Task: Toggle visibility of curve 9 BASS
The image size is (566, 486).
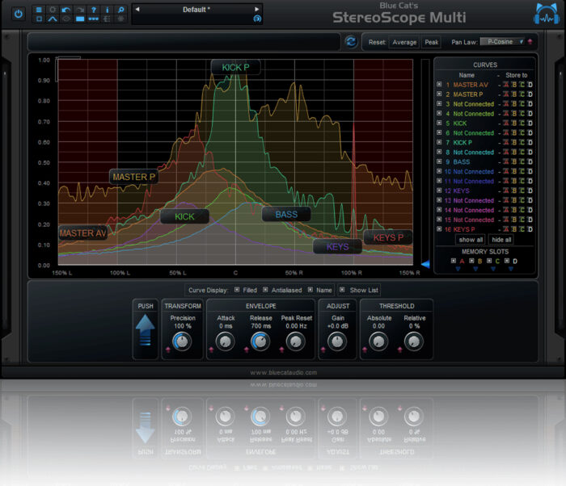Action: click(x=439, y=161)
